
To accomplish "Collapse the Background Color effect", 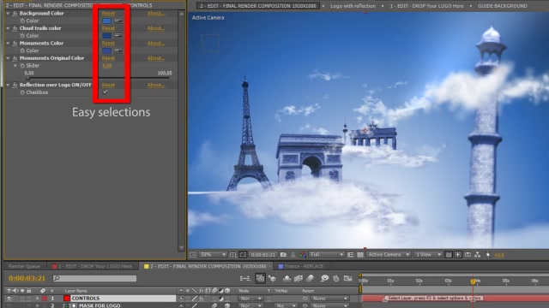I will pos(8,14).
